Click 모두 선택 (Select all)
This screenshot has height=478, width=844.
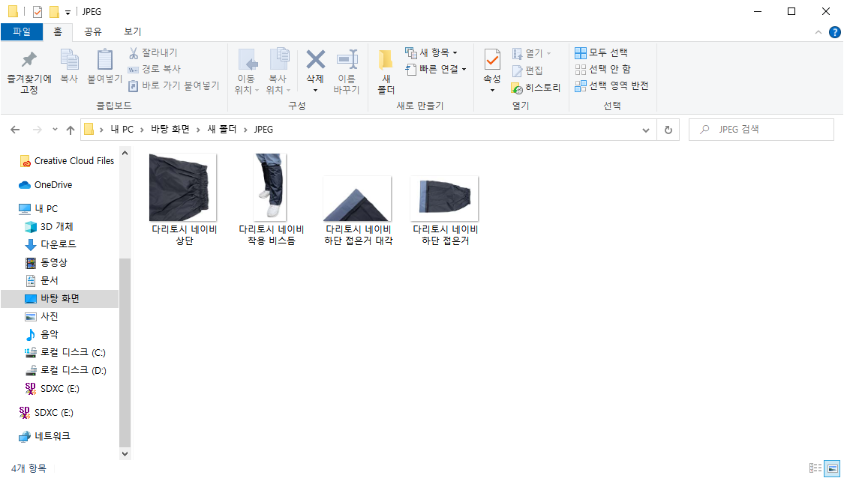601,52
